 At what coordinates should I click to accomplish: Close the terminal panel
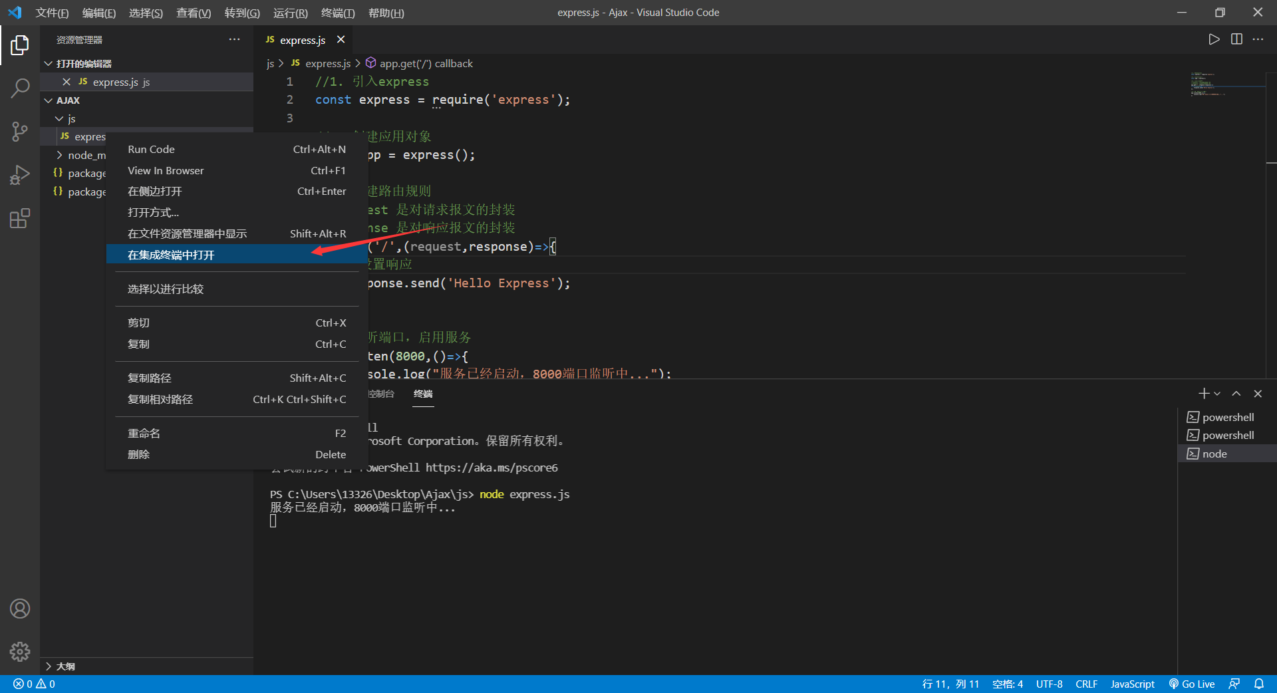tap(1258, 394)
